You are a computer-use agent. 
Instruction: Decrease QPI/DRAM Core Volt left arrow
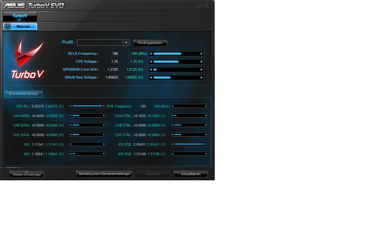[150, 70]
